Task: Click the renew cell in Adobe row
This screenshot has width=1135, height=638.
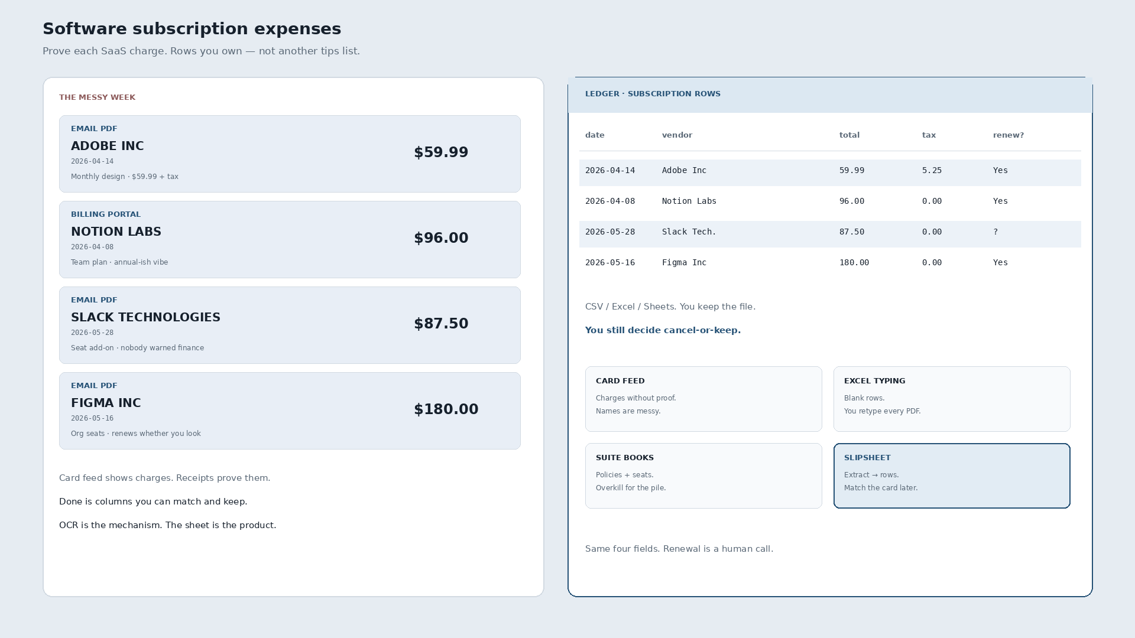Action: [1000, 171]
